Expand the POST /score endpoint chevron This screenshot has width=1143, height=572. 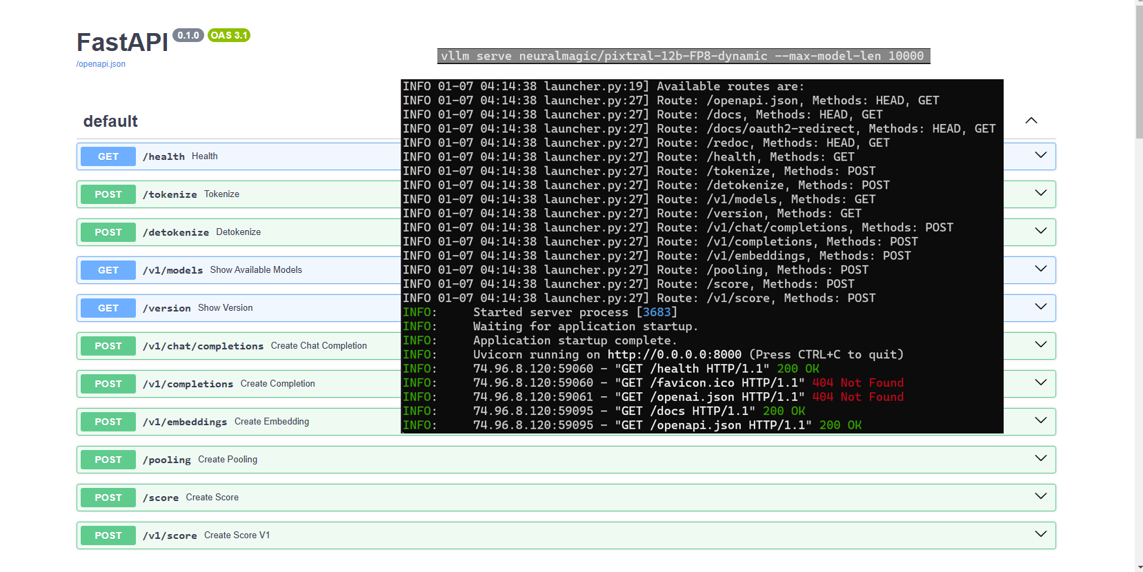pyautogui.click(x=1041, y=496)
